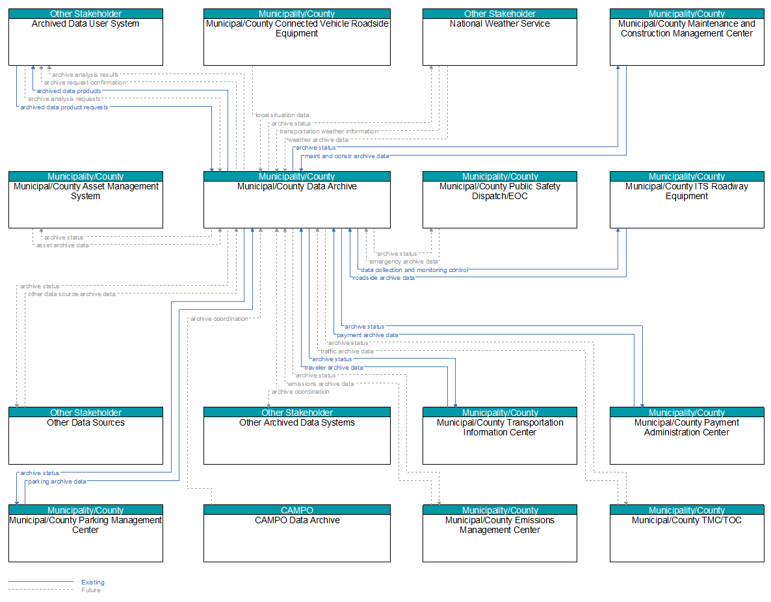Screen dimensions: 771x602
Task: Click 'archive status' label above 'emergency archive data'
Action: tap(397, 254)
